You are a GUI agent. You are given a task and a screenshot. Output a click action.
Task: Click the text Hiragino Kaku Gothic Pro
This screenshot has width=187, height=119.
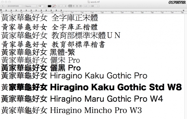pos(99,76)
